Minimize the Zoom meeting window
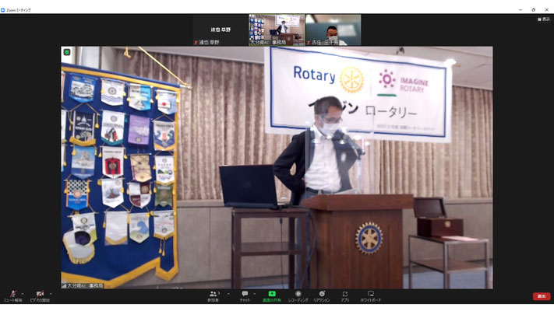 pyautogui.click(x=520, y=10)
